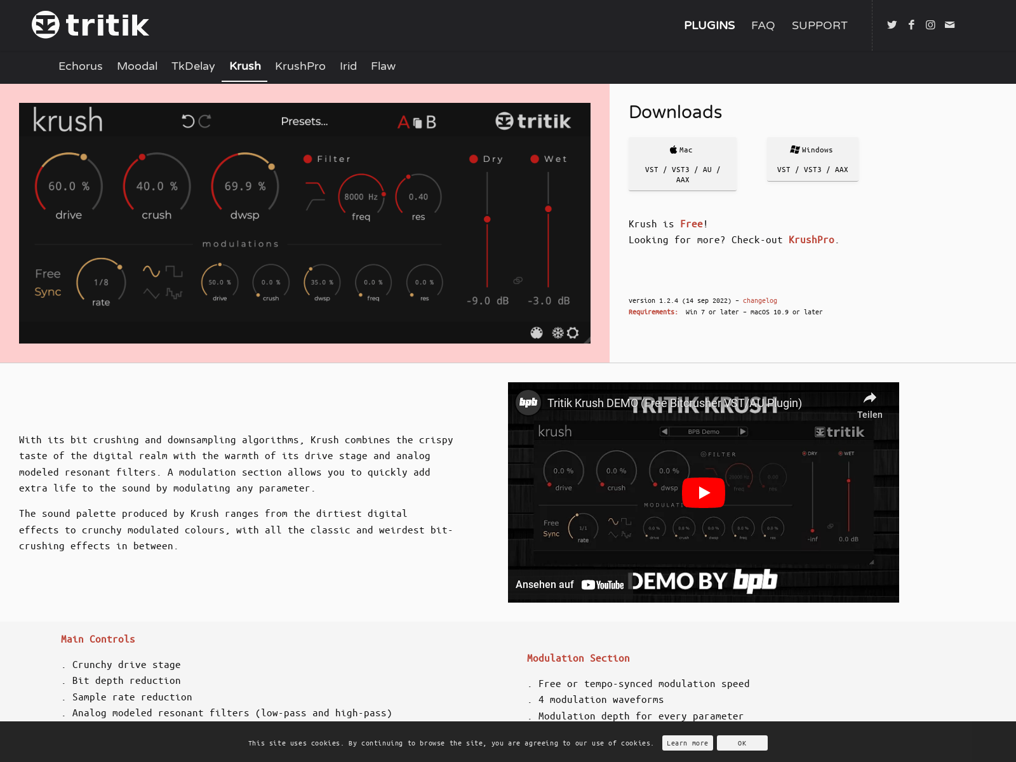Screen dimensions: 1016x762
Task: Switch to Moodal plugin tab
Action: pyautogui.click(x=137, y=66)
